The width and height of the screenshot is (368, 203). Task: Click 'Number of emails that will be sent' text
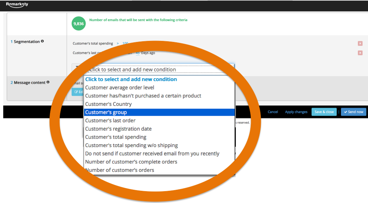coord(138,20)
